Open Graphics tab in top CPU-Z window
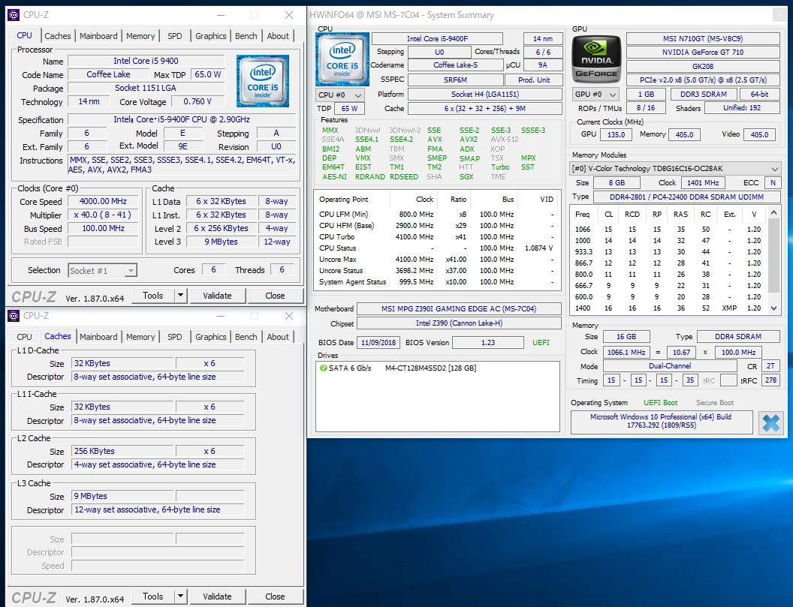Viewport: 793px width, 607px height. point(210,36)
